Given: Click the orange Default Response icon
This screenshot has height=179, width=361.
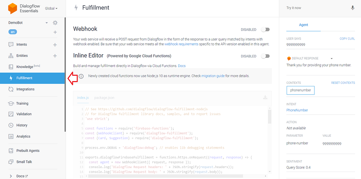Looking at the screenshot, I should tap(289, 58).
